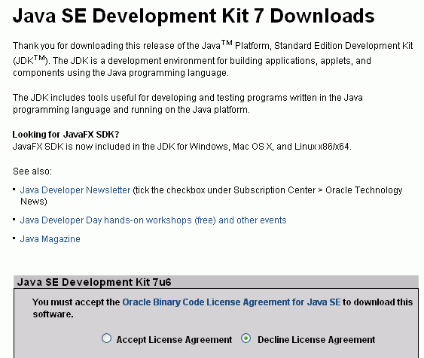
Task: Click the Java SE Development Kit 7u6 header
Action: (x=94, y=282)
